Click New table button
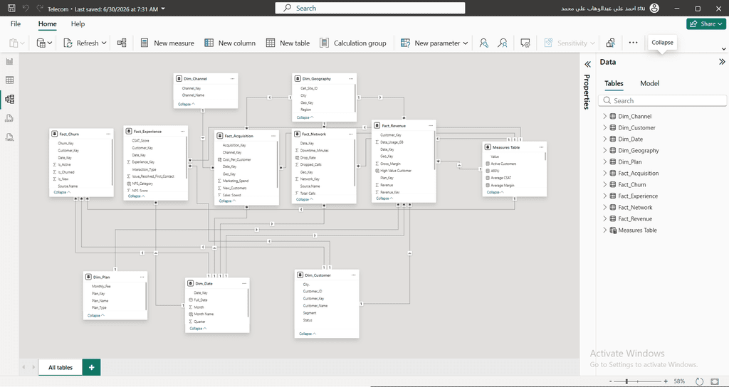The image size is (729, 387). [x=288, y=43]
